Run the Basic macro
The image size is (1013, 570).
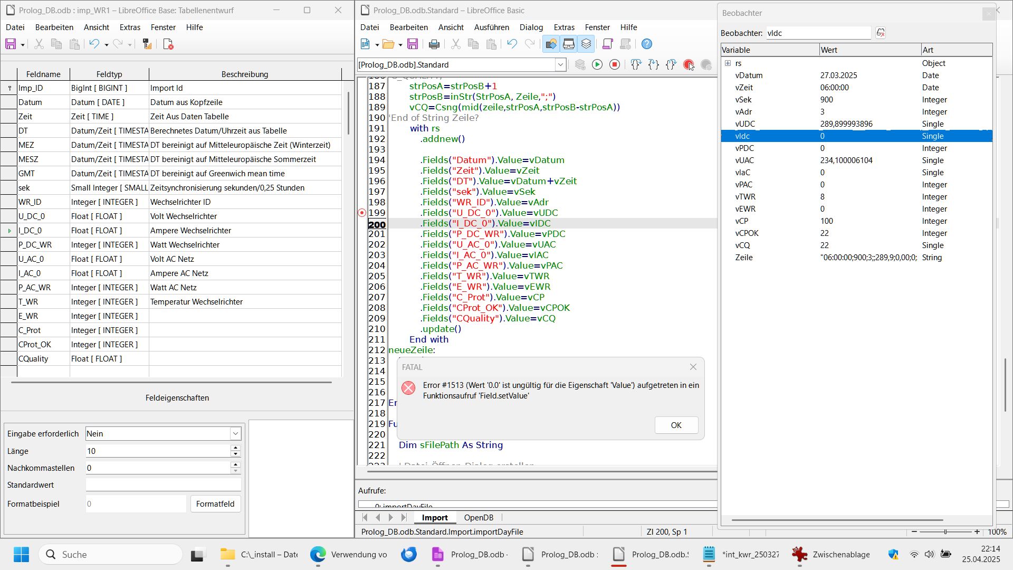tap(597, 64)
